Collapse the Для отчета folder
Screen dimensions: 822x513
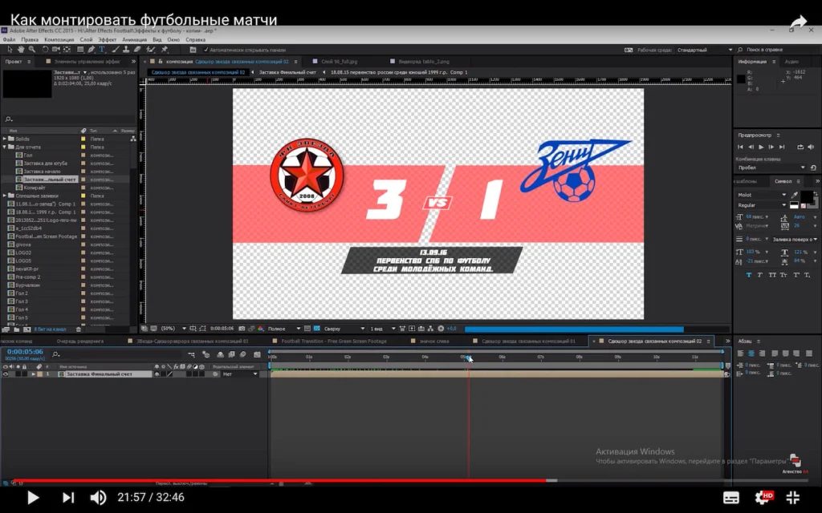point(5,147)
